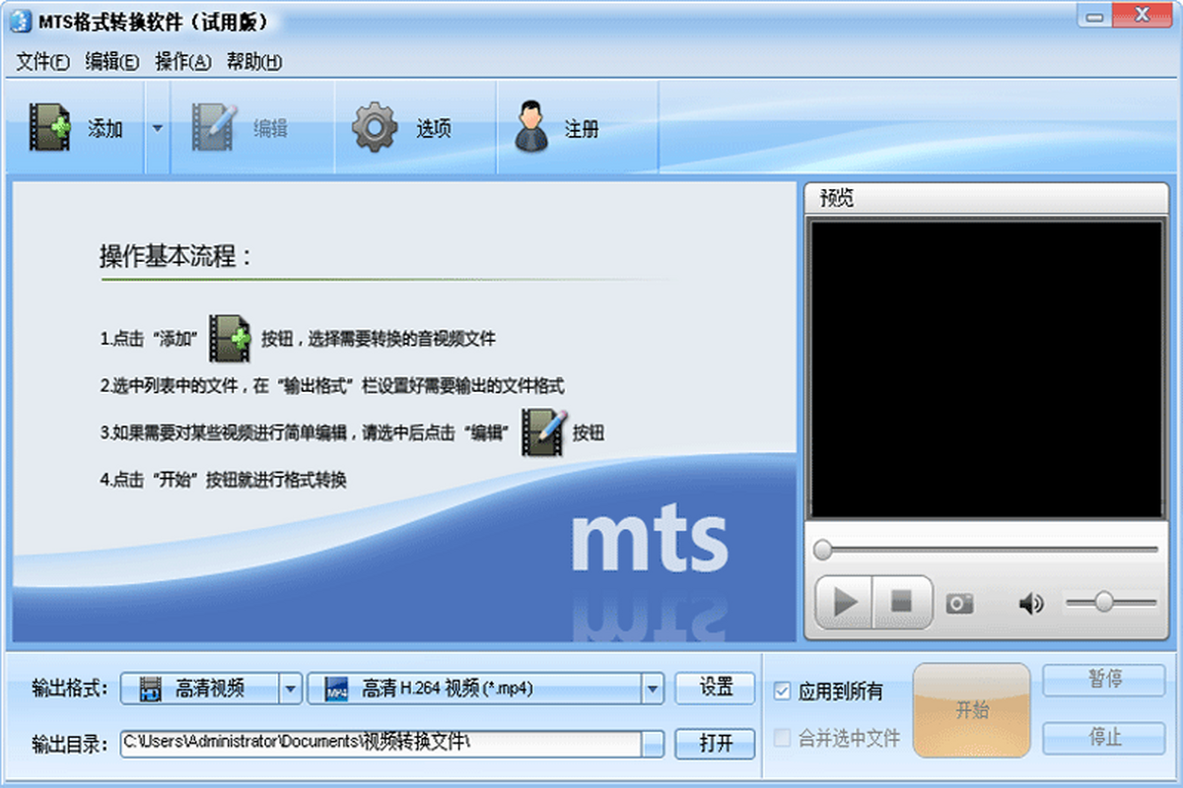1183x788 pixels.
Task: Click the text 操作基本流程：
Action: (176, 257)
